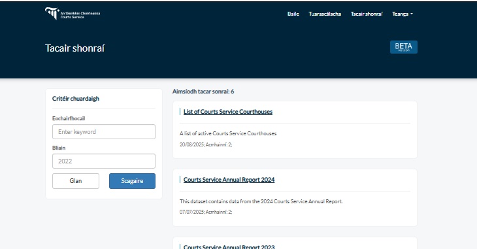Click the Eochairfhocail field label
This screenshot has width=477, height=249.
[x=69, y=118]
